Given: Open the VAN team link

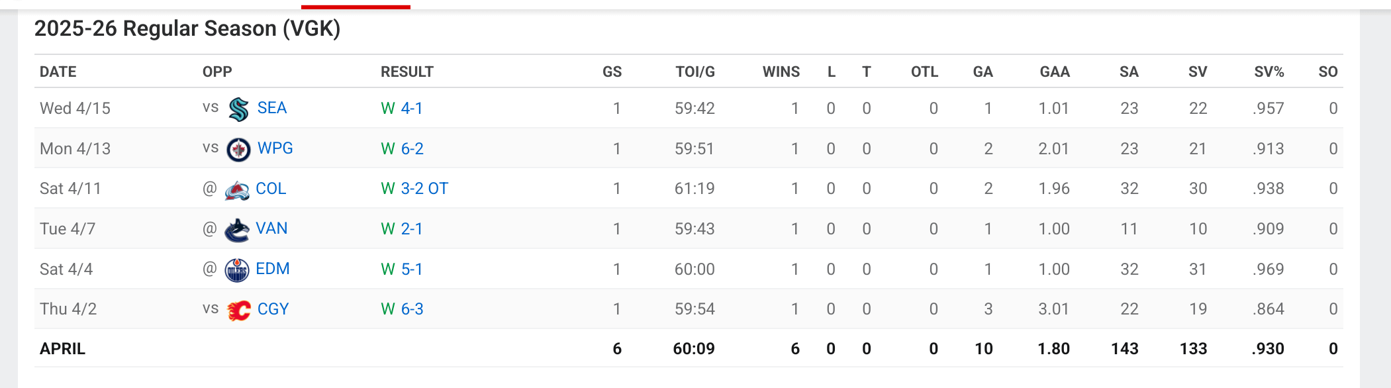Looking at the screenshot, I should pos(271,228).
